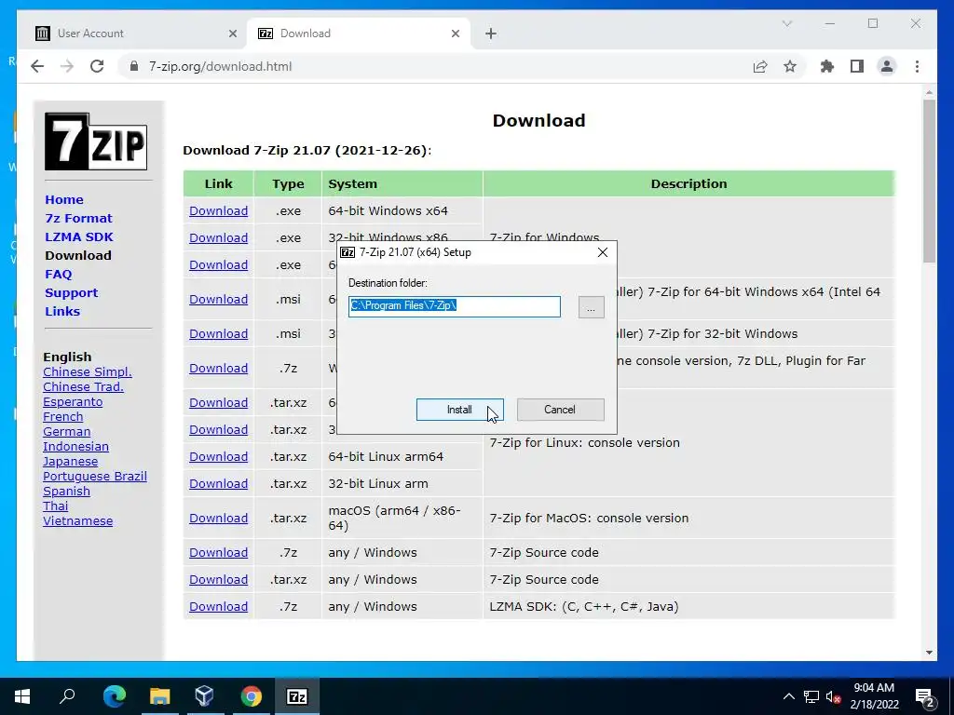Viewport: 954px width, 715px height.
Task: Switch language to French
Action: [62, 416]
